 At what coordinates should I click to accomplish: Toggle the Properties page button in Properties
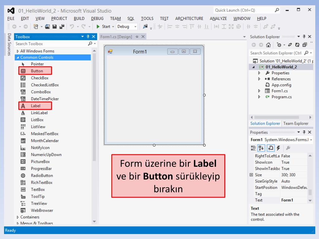click(271, 148)
